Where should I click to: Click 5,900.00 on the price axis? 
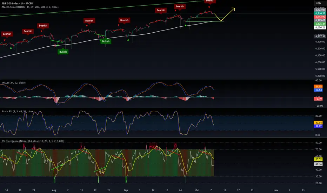tap(320, 69)
